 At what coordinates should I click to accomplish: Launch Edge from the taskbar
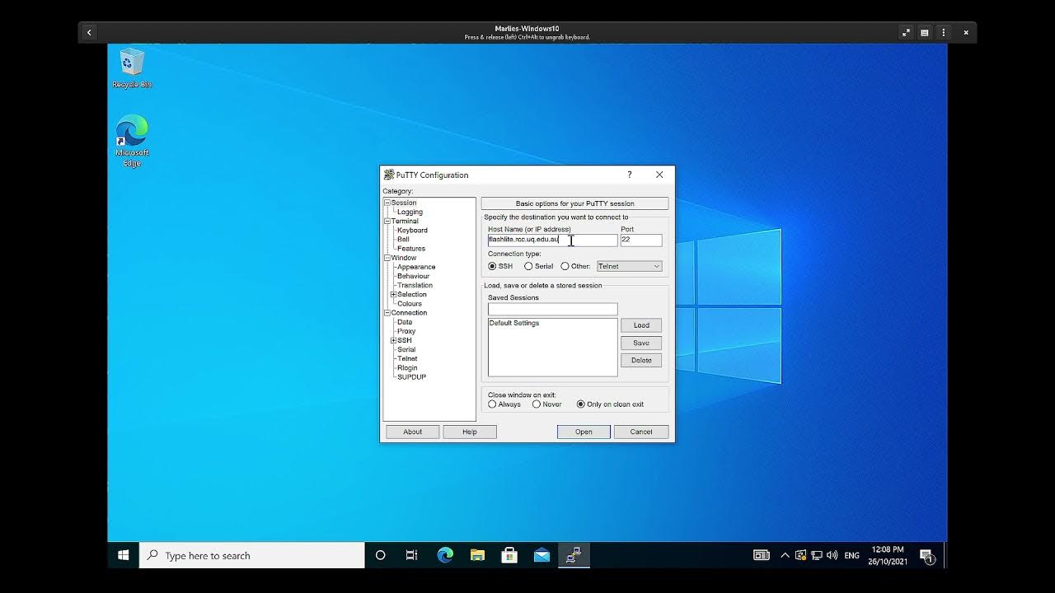[x=445, y=555]
